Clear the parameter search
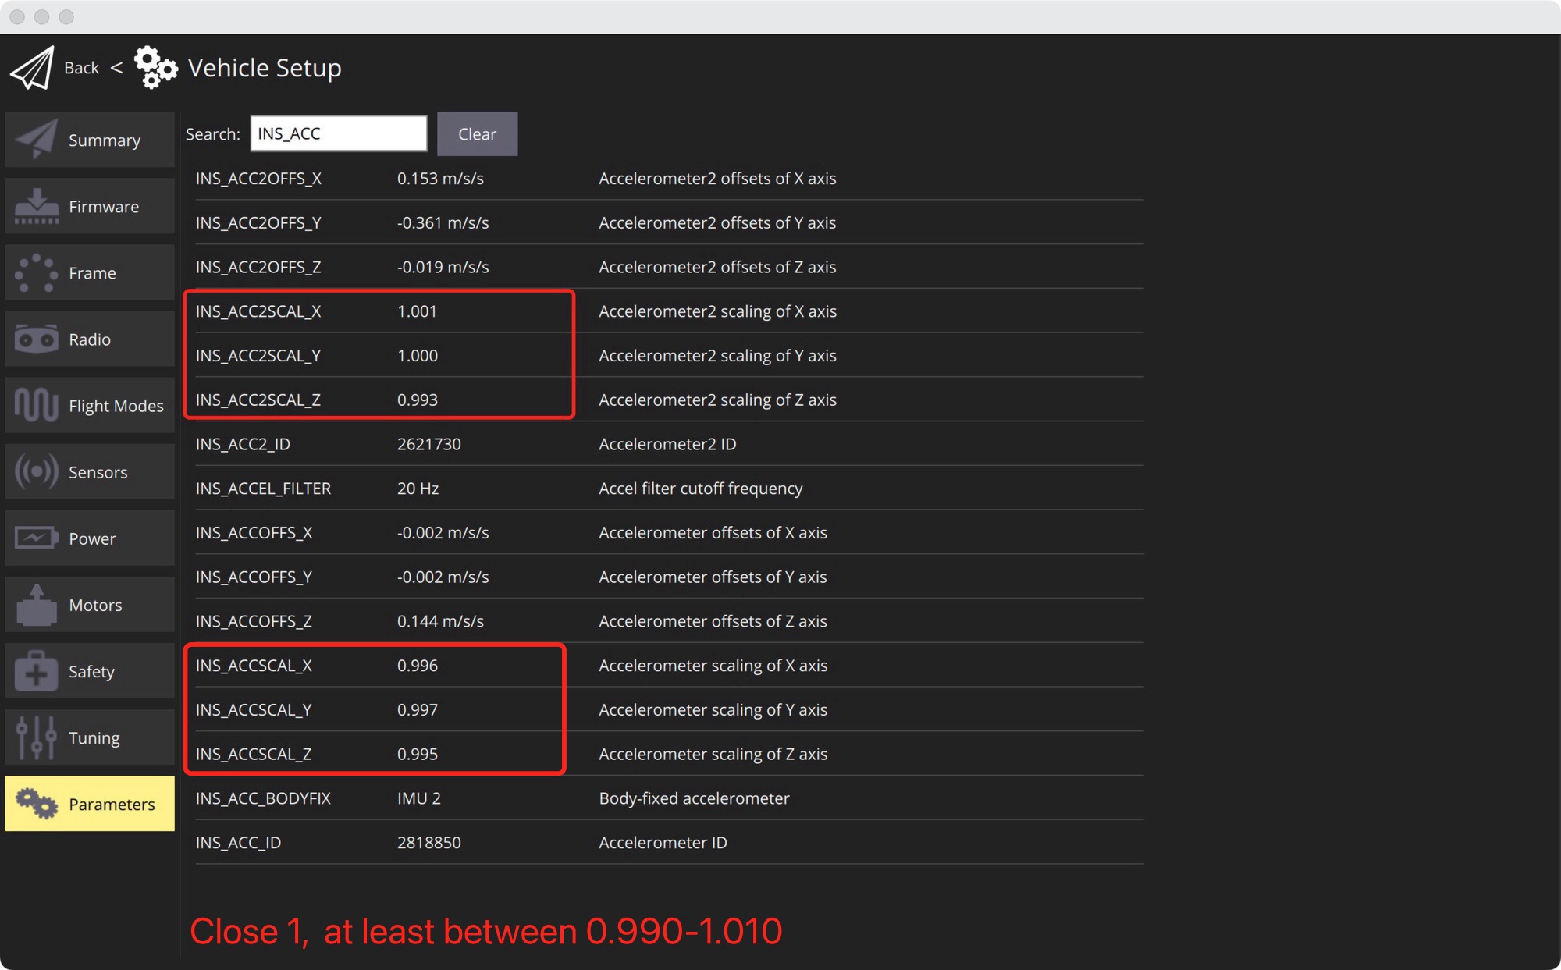 click(x=477, y=133)
